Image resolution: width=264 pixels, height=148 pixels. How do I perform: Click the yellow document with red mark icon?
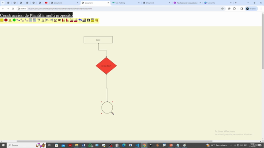97,20
